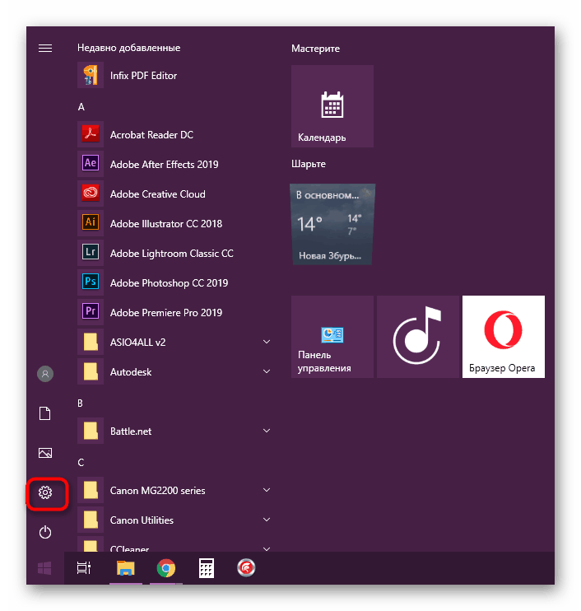Open Acrobat Reader DC icon
581x611 pixels.
(x=91, y=134)
